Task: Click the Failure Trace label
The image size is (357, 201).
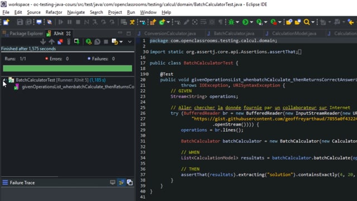Action: point(22,183)
